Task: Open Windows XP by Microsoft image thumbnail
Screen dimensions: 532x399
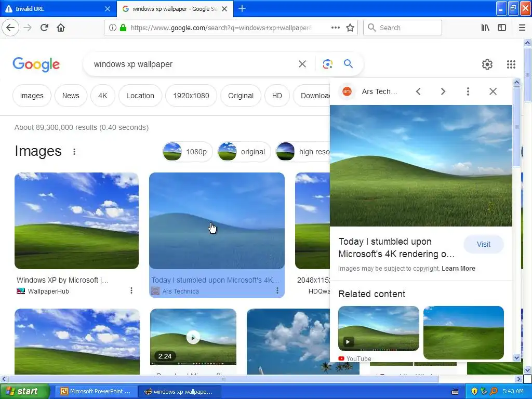Action: click(x=77, y=221)
